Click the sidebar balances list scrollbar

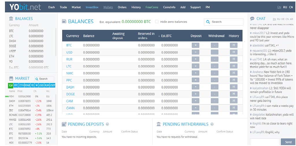pyautogui.click(x=56, y=42)
